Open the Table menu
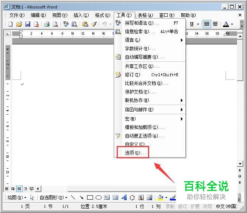247x213 pixels. click(145, 15)
